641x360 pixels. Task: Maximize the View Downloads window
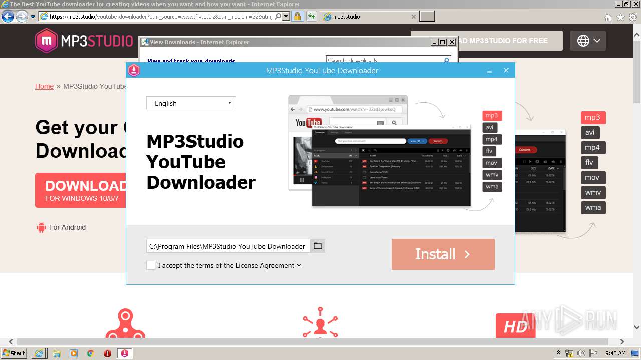click(x=442, y=42)
